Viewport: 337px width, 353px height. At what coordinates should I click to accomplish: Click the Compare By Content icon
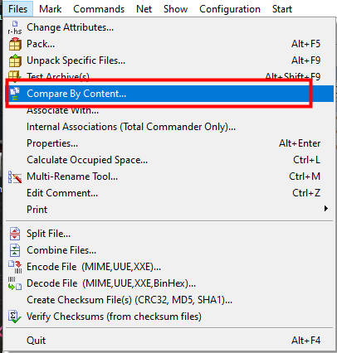pos(15,94)
